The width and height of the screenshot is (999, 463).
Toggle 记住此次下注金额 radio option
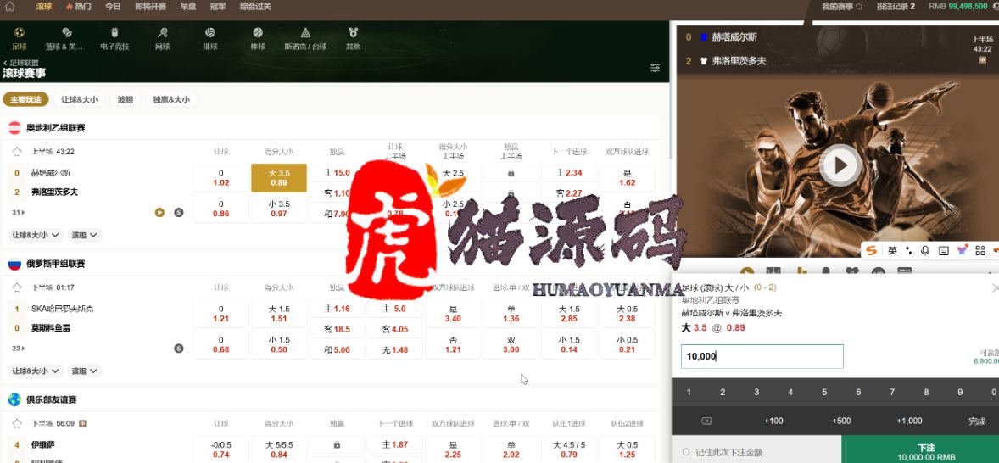coord(686,452)
